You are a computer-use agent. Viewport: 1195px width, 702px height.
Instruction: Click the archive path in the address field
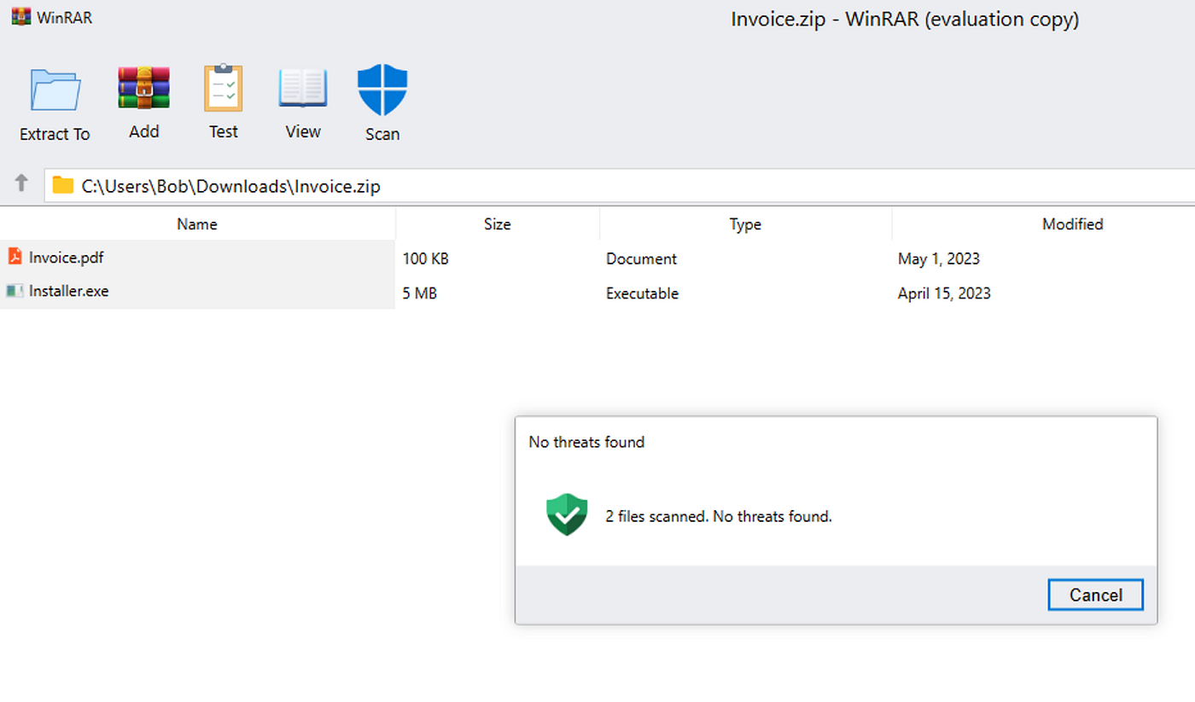pos(230,186)
